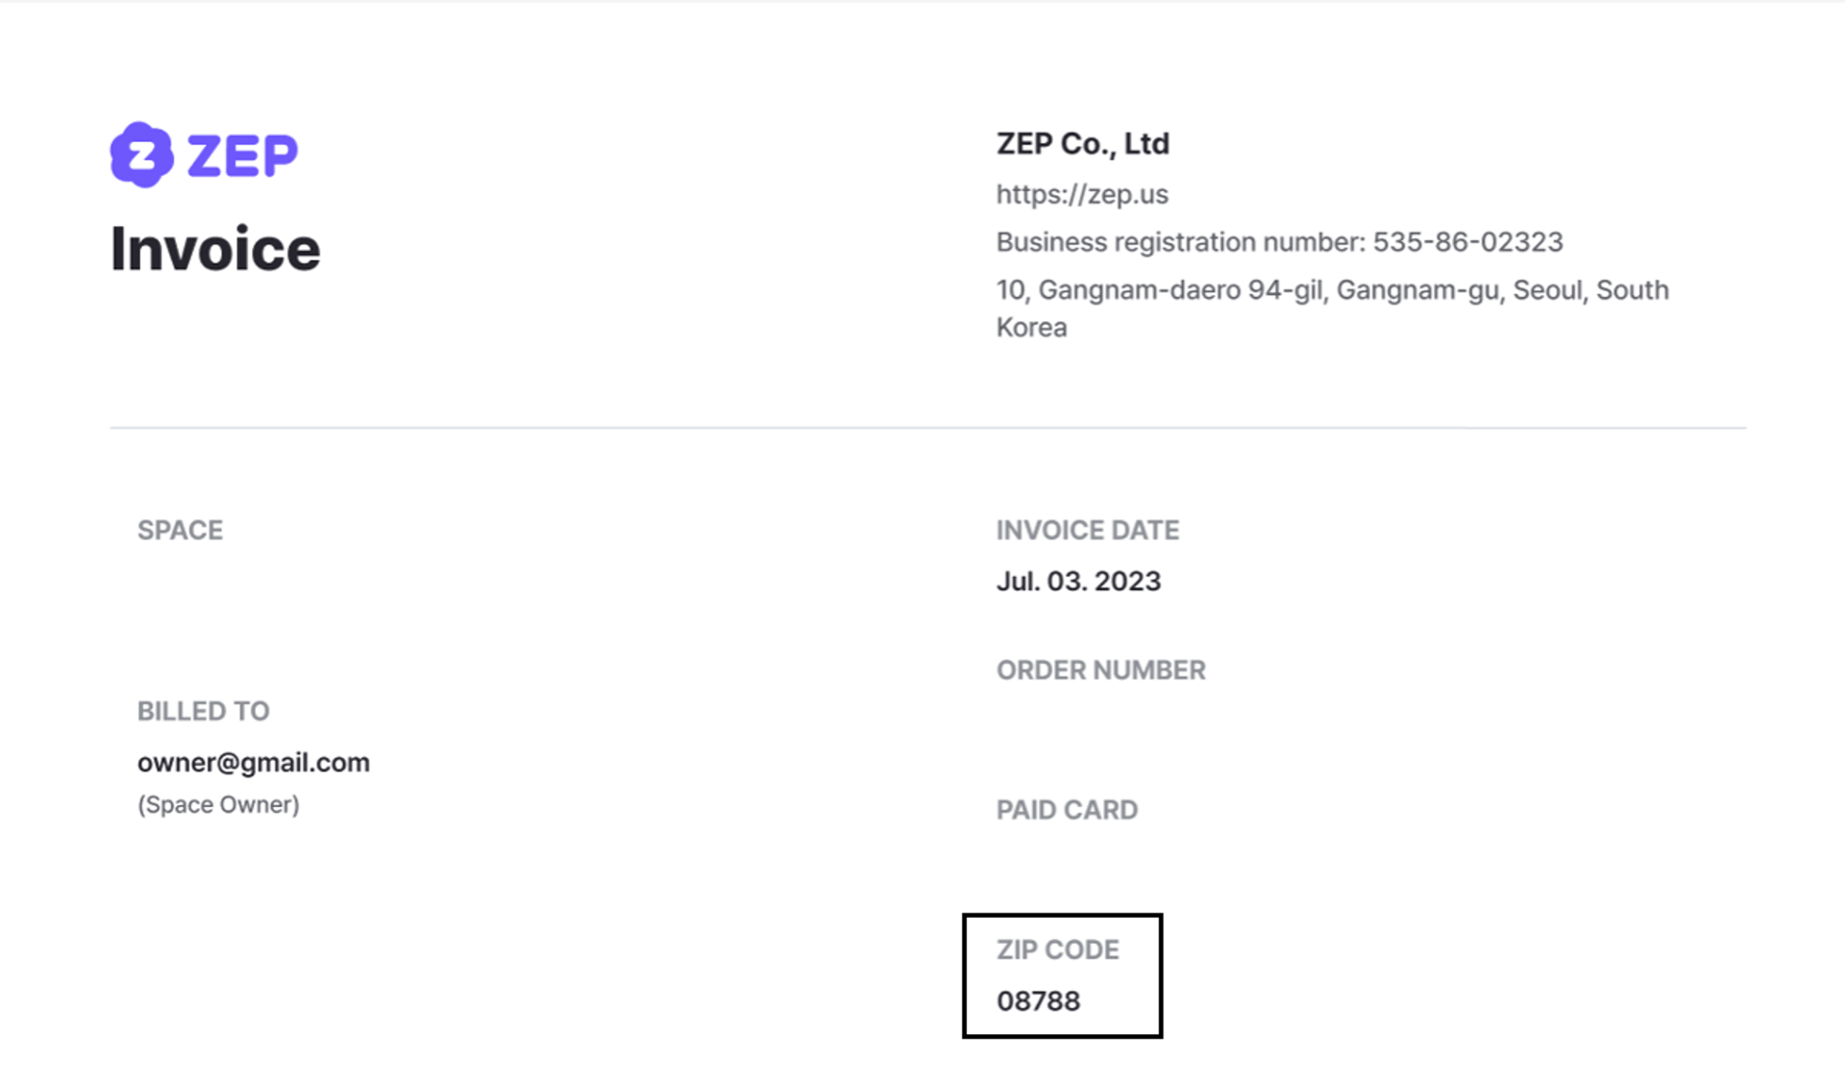Select the Invoice heading
Viewport: 1845px width, 1083px height.
(215, 249)
